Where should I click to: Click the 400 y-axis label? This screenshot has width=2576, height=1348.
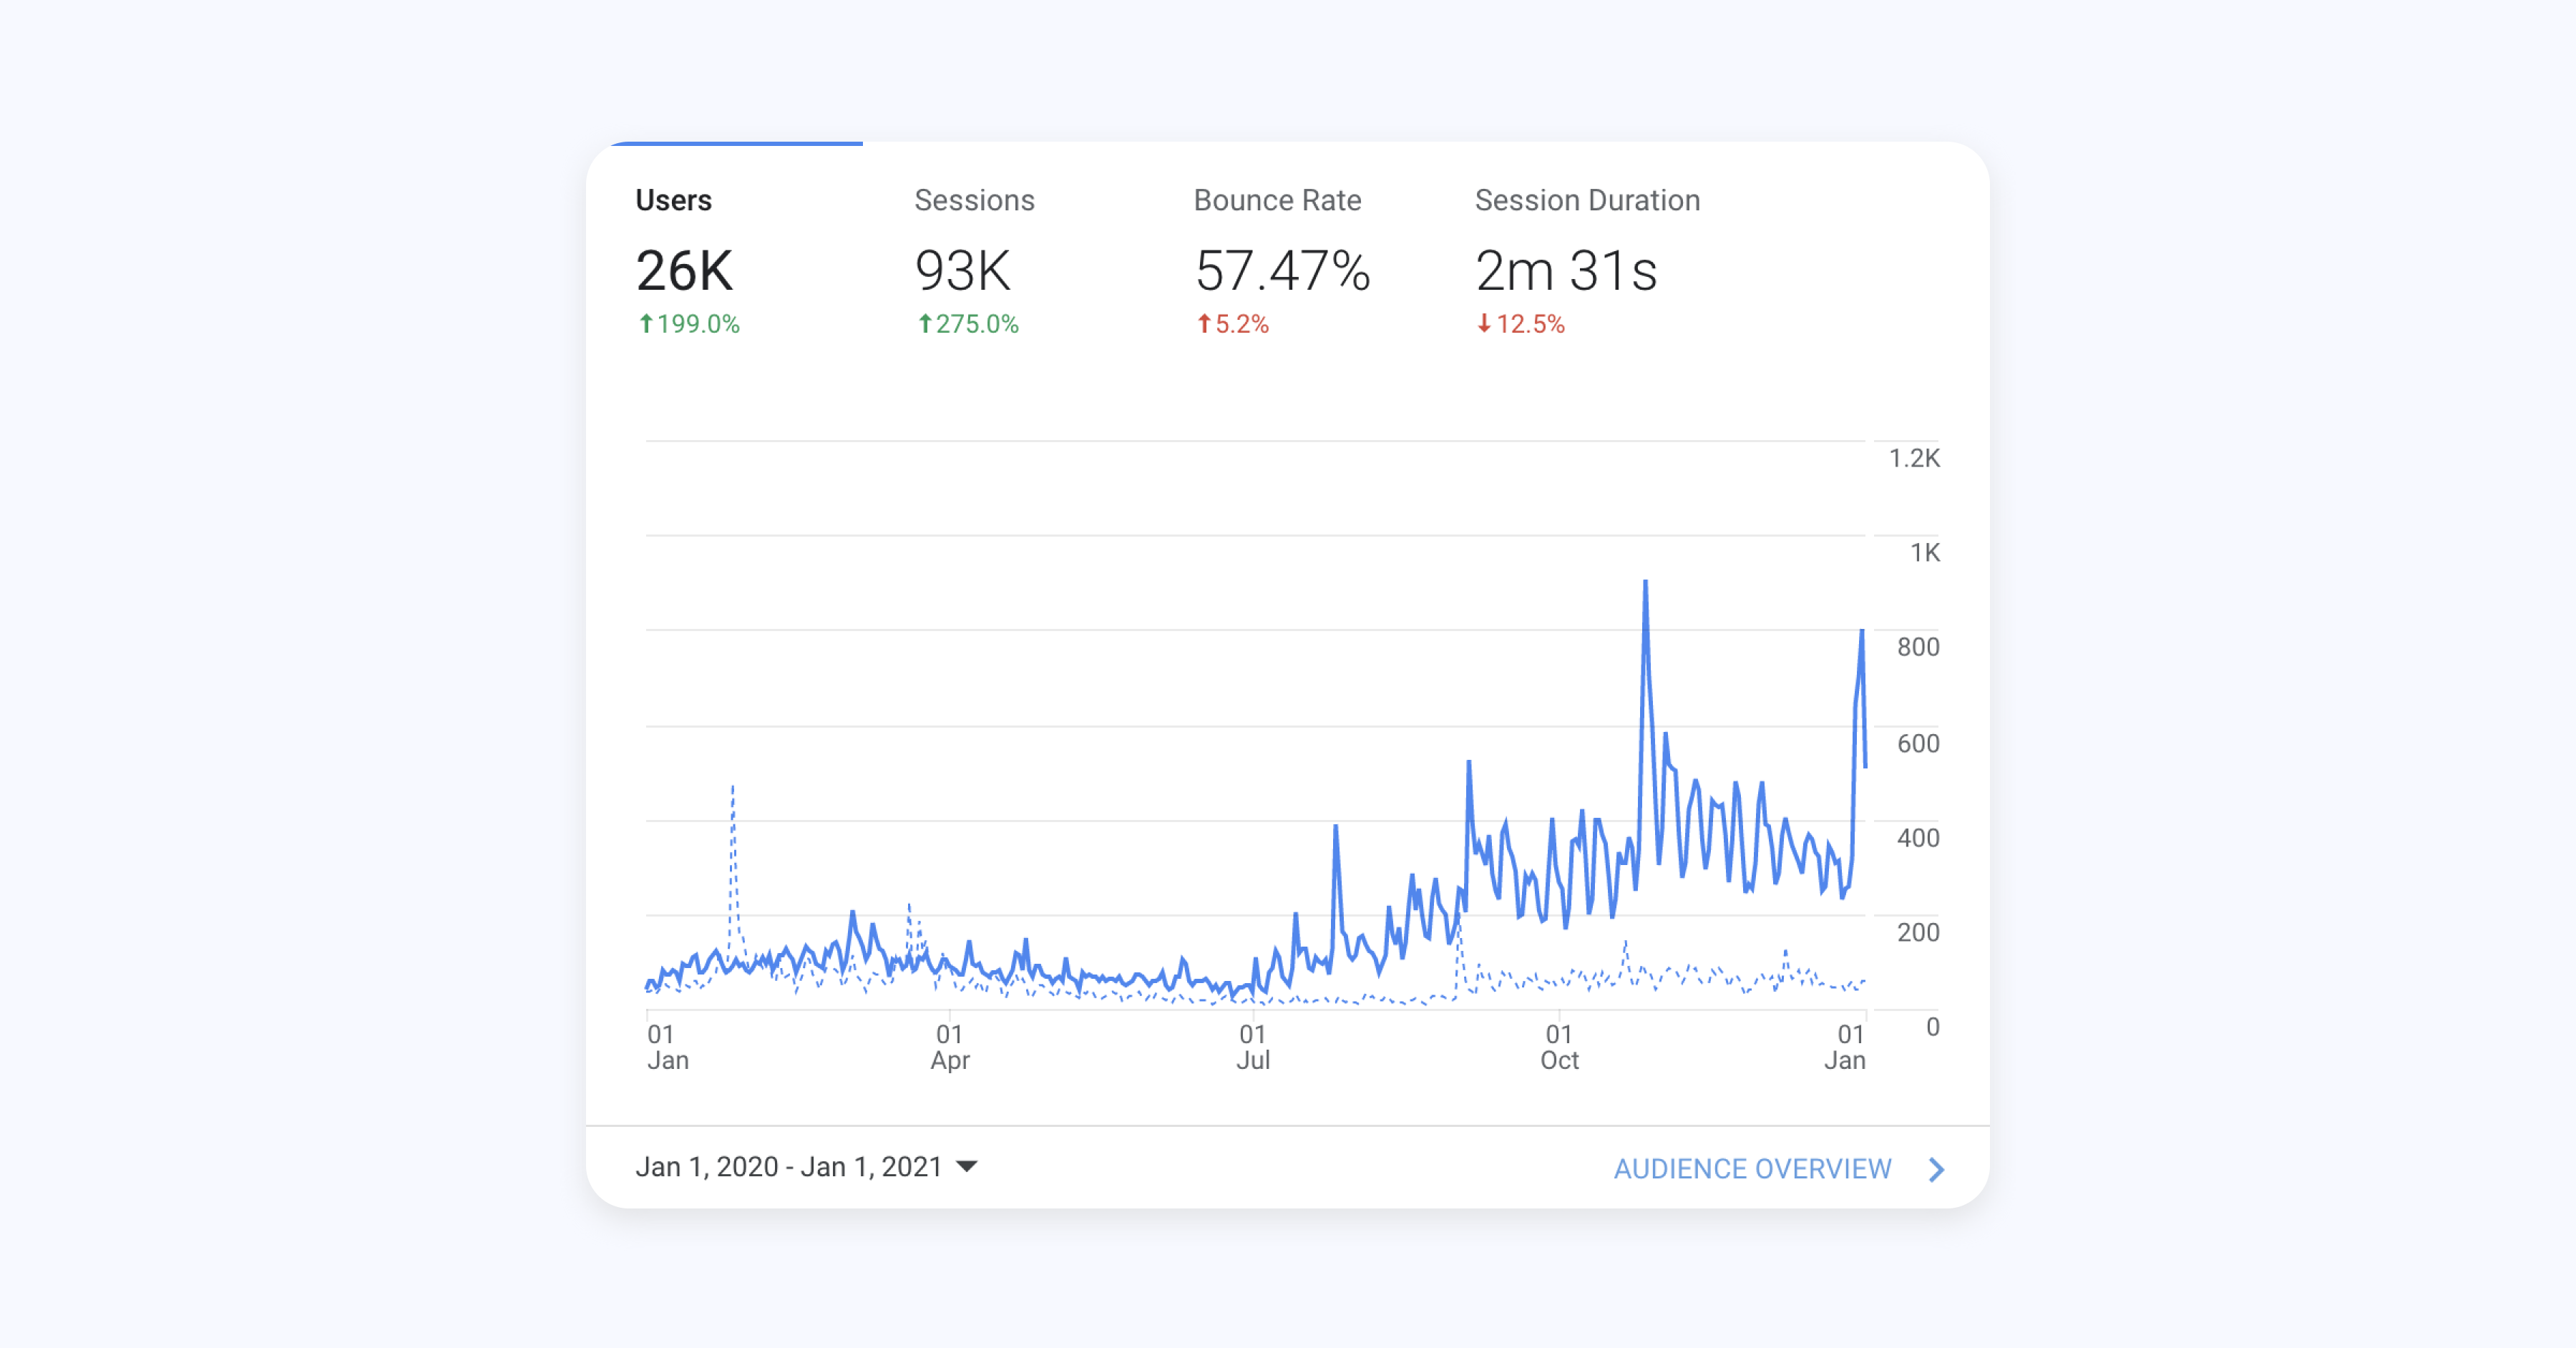[1918, 838]
